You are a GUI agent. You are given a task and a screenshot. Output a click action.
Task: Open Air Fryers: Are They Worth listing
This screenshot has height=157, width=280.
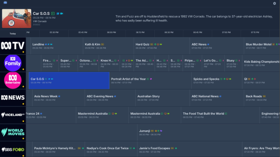(261, 149)
